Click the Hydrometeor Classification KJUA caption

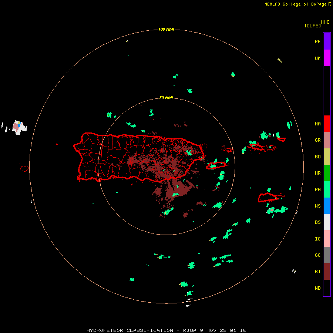(x=166, y=330)
